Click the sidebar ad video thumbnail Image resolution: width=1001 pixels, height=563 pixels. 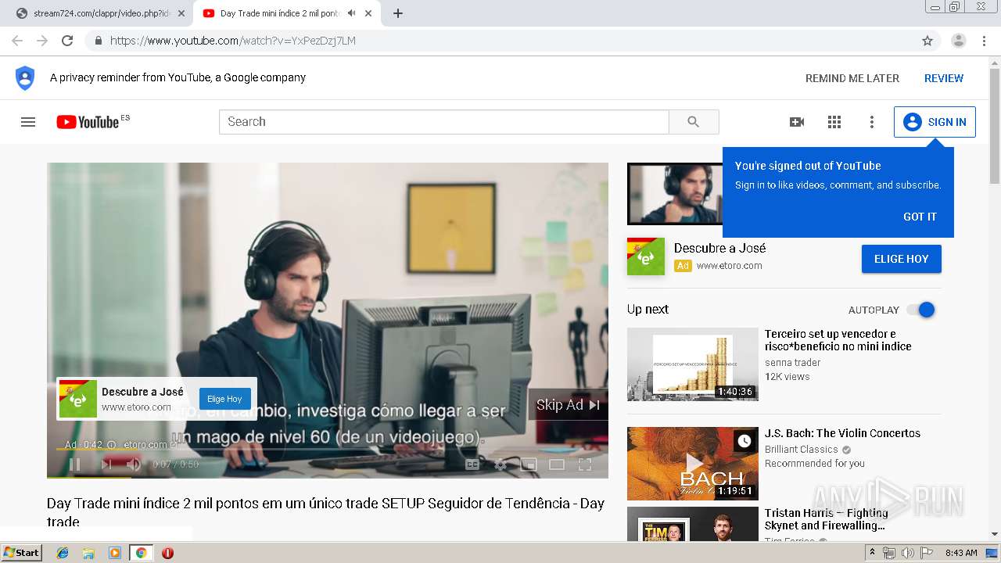675,194
